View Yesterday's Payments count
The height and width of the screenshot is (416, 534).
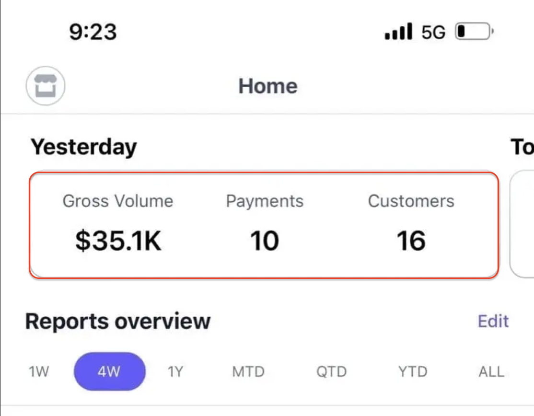coord(265,241)
